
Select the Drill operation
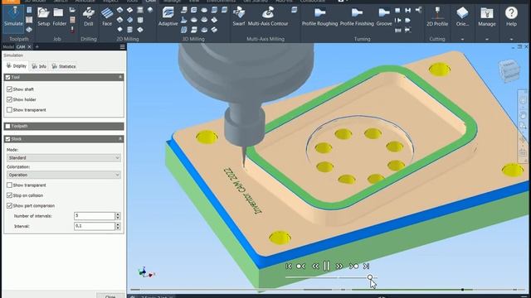pyautogui.click(x=89, y=17)
